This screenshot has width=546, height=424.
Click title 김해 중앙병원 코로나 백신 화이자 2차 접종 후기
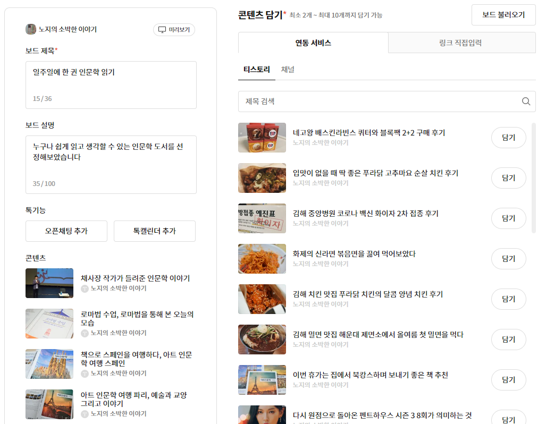tap(365, 214)
